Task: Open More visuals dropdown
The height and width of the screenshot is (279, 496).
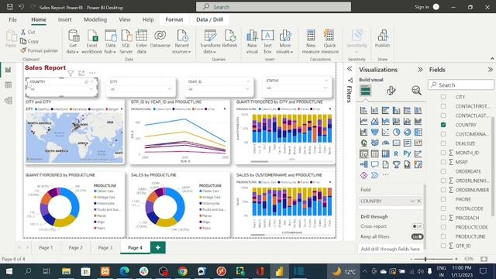Action: tap(284, 41)
